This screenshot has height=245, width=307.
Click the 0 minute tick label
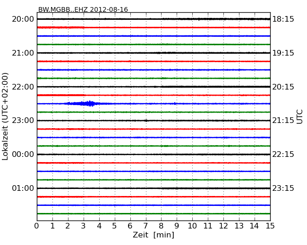pyautogui.click(x=37, y=226)
